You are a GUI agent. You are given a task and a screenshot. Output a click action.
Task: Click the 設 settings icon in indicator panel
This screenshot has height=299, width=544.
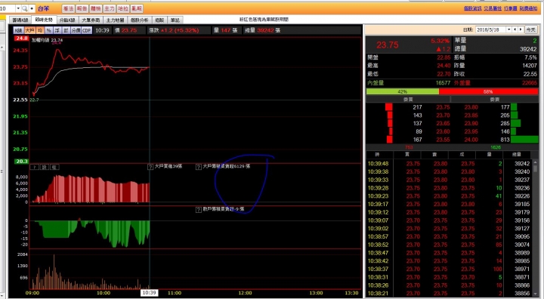point(45,167)
